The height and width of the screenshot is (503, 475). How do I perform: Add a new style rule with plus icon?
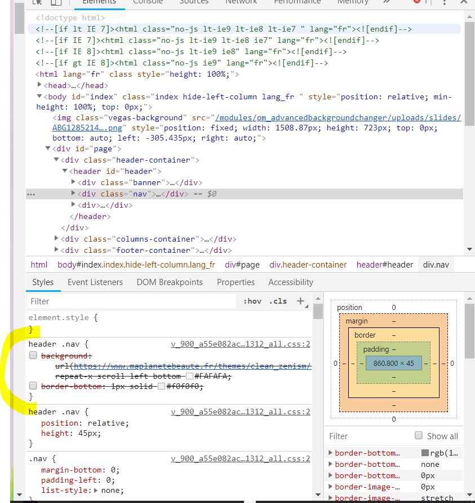coord(300,301)
